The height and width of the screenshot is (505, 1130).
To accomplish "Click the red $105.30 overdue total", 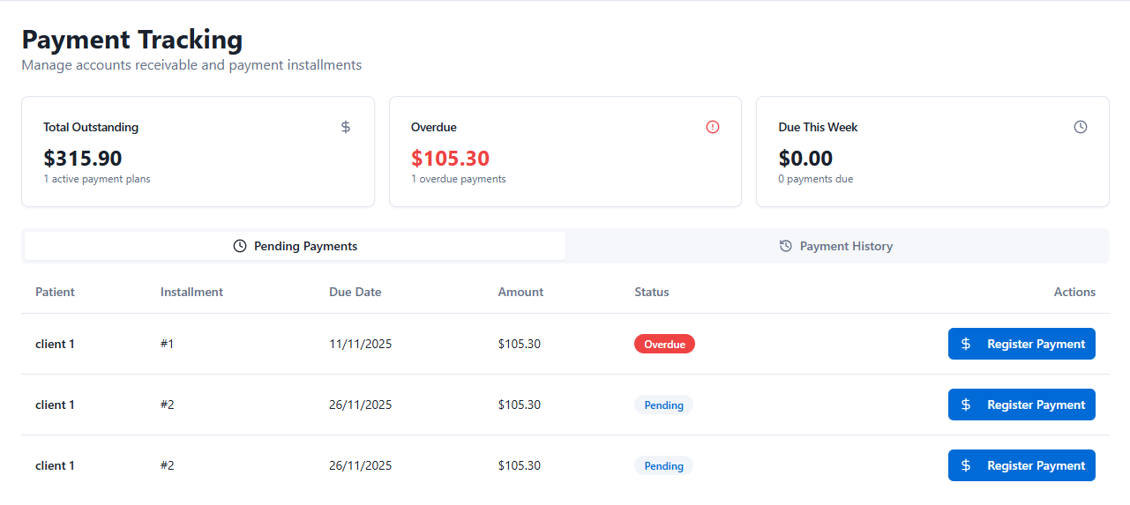I will (450, 159).
